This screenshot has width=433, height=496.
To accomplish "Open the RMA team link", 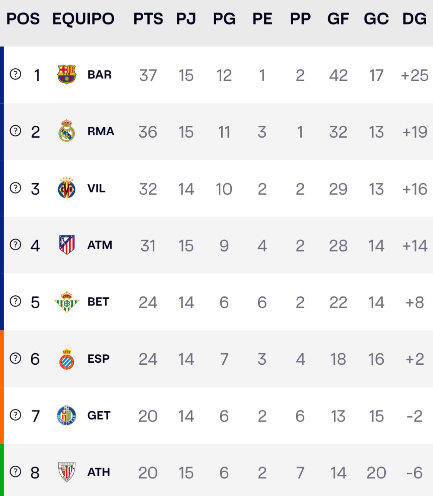I will tap(101, 131).
